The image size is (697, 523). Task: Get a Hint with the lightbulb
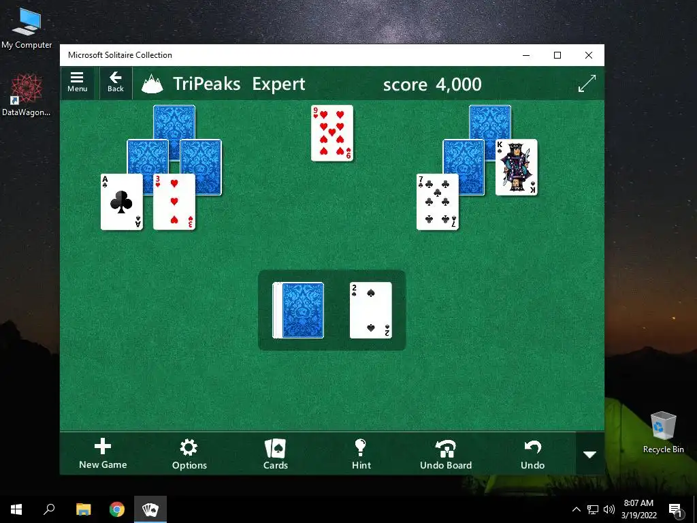tap(361, 454)
